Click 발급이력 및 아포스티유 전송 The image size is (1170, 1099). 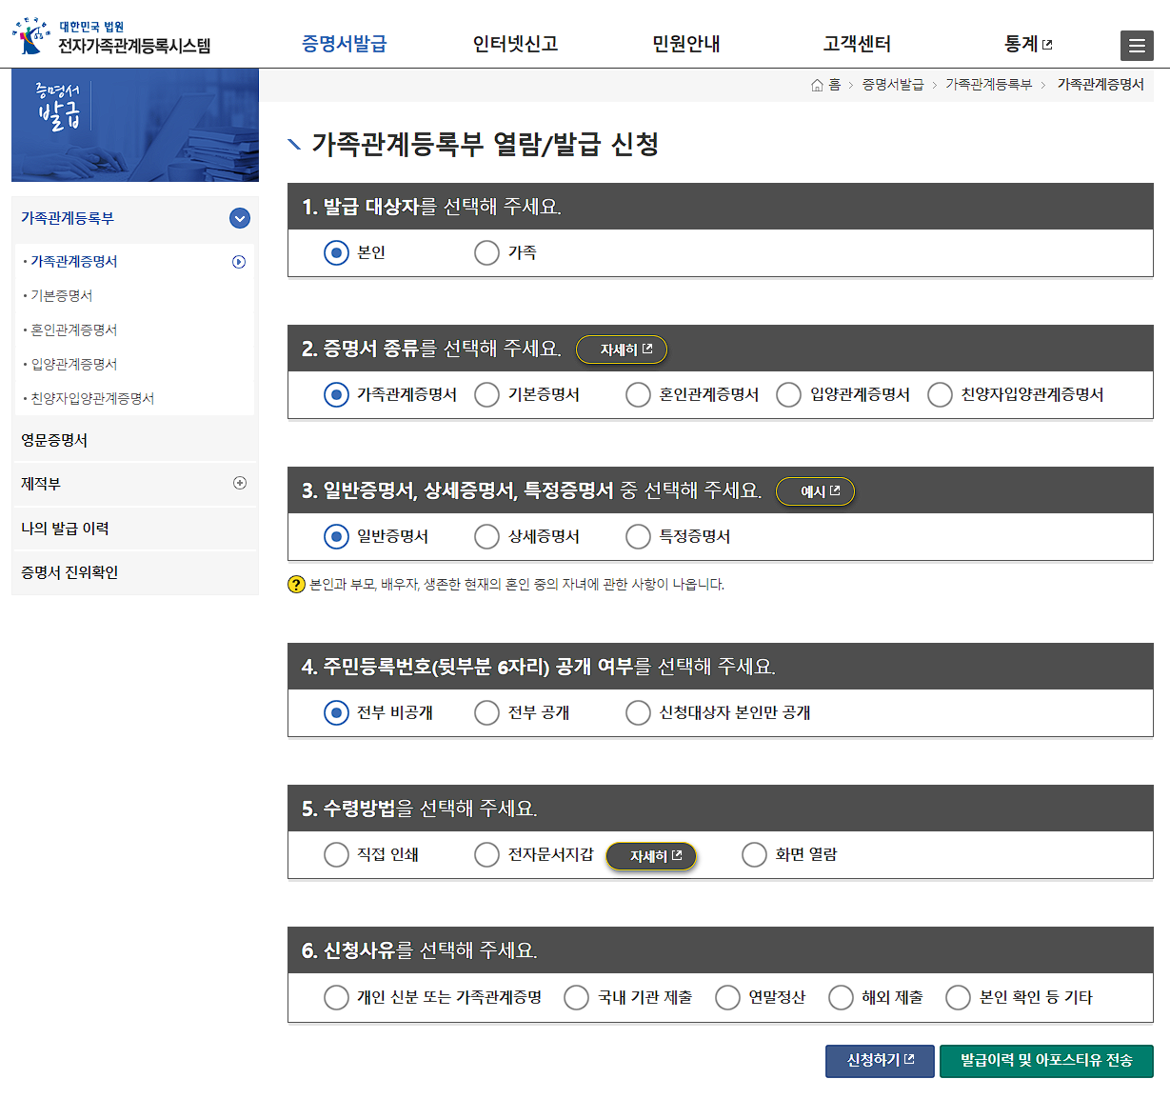point(1046,1060)
